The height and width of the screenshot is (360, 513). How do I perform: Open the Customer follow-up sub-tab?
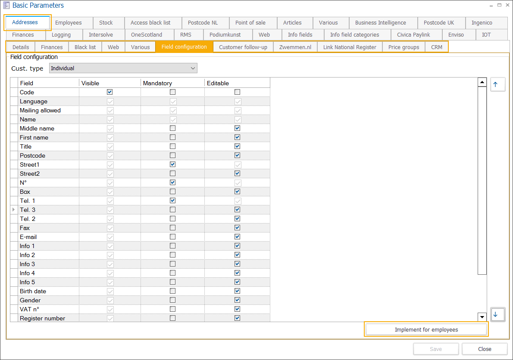tap(243, 47)
